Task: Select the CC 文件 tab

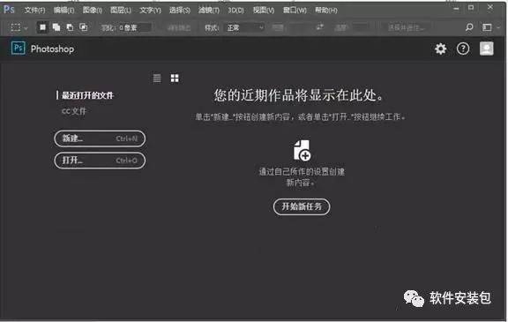Action: click(74, 111)
